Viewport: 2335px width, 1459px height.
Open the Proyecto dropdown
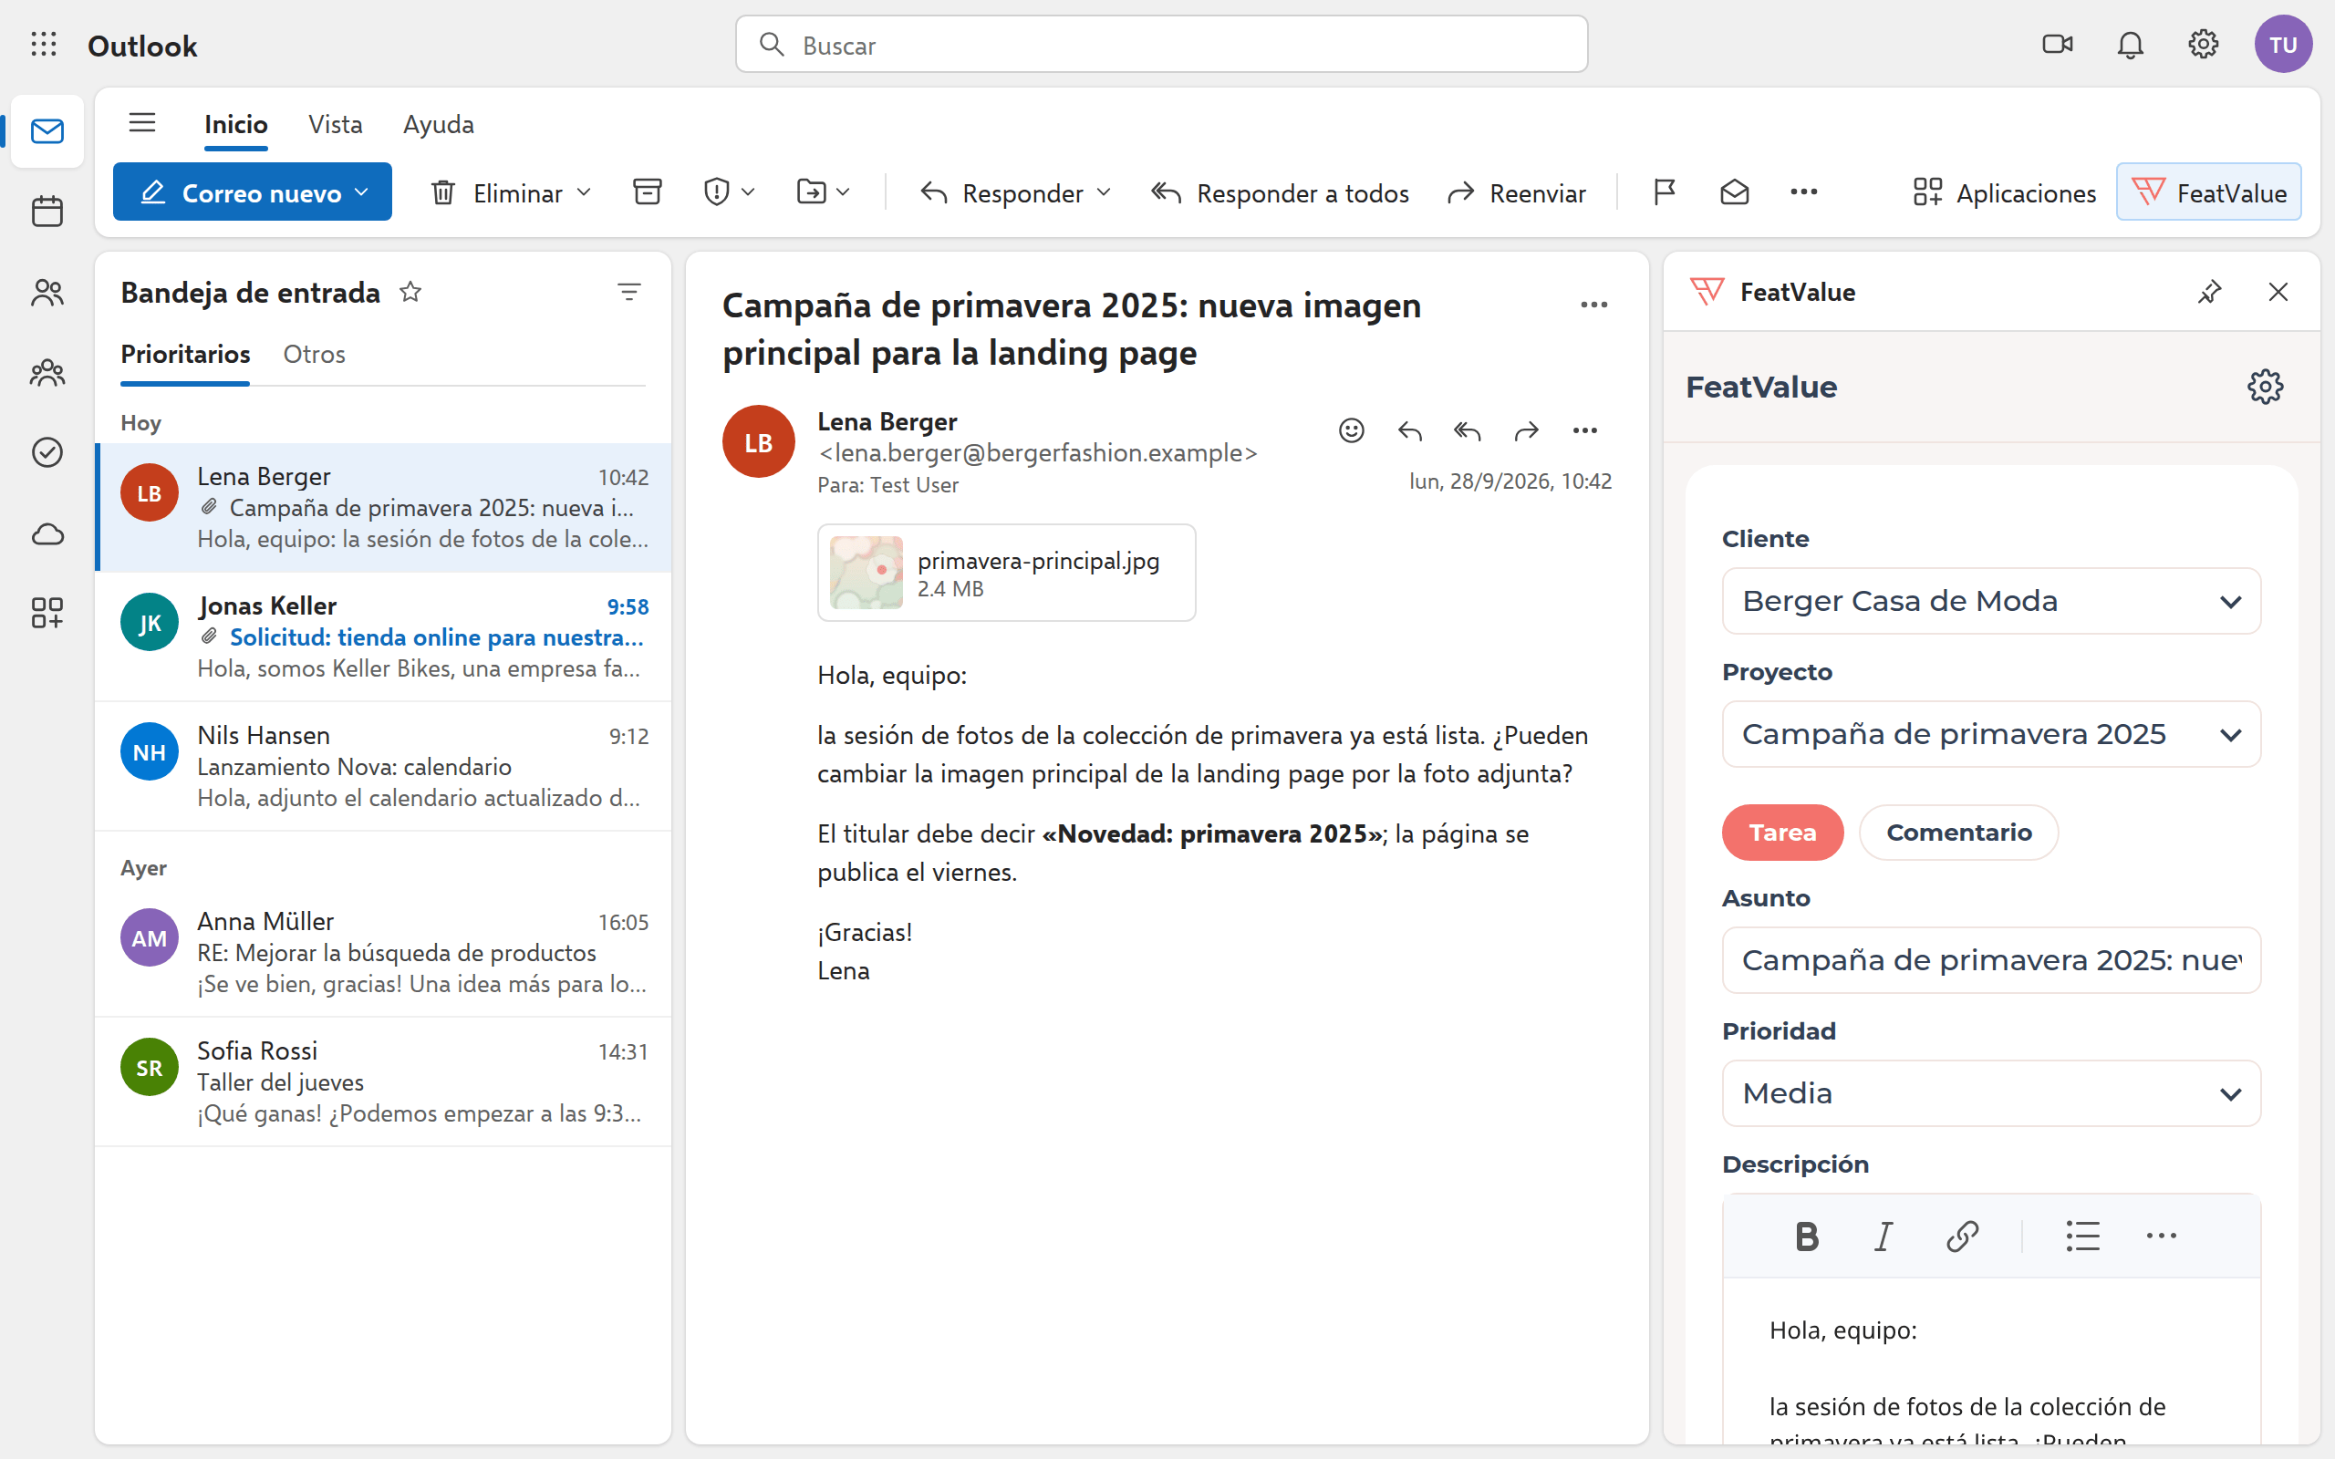1990,734
